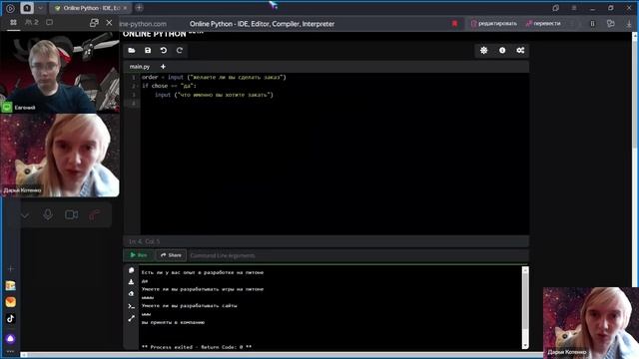Viewport: 639px width, 359px height.
Task: Open the share icon next to the info icon
Action: (x=520, y=51)
